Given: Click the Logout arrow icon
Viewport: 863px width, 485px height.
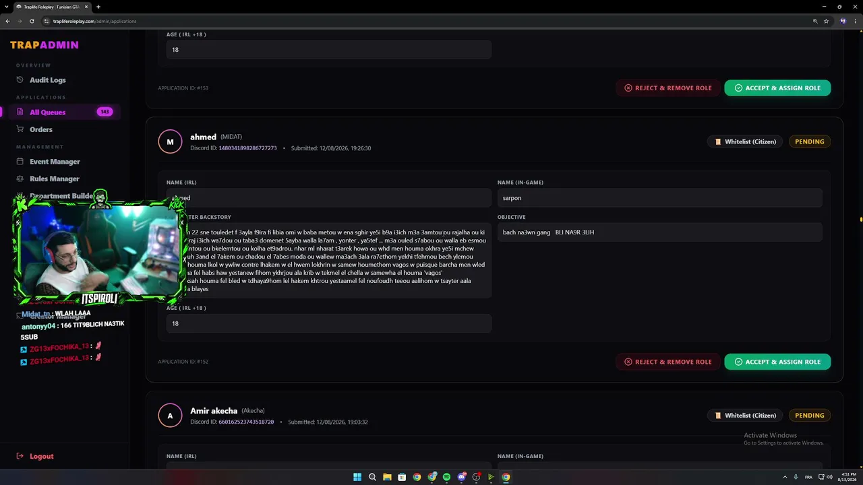Looking at the screenshot, I should point(20,456).
